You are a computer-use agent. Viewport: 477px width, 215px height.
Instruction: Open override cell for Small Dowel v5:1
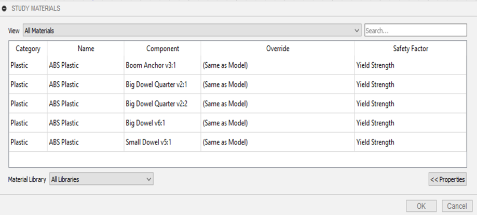click(x=278, y=142)
